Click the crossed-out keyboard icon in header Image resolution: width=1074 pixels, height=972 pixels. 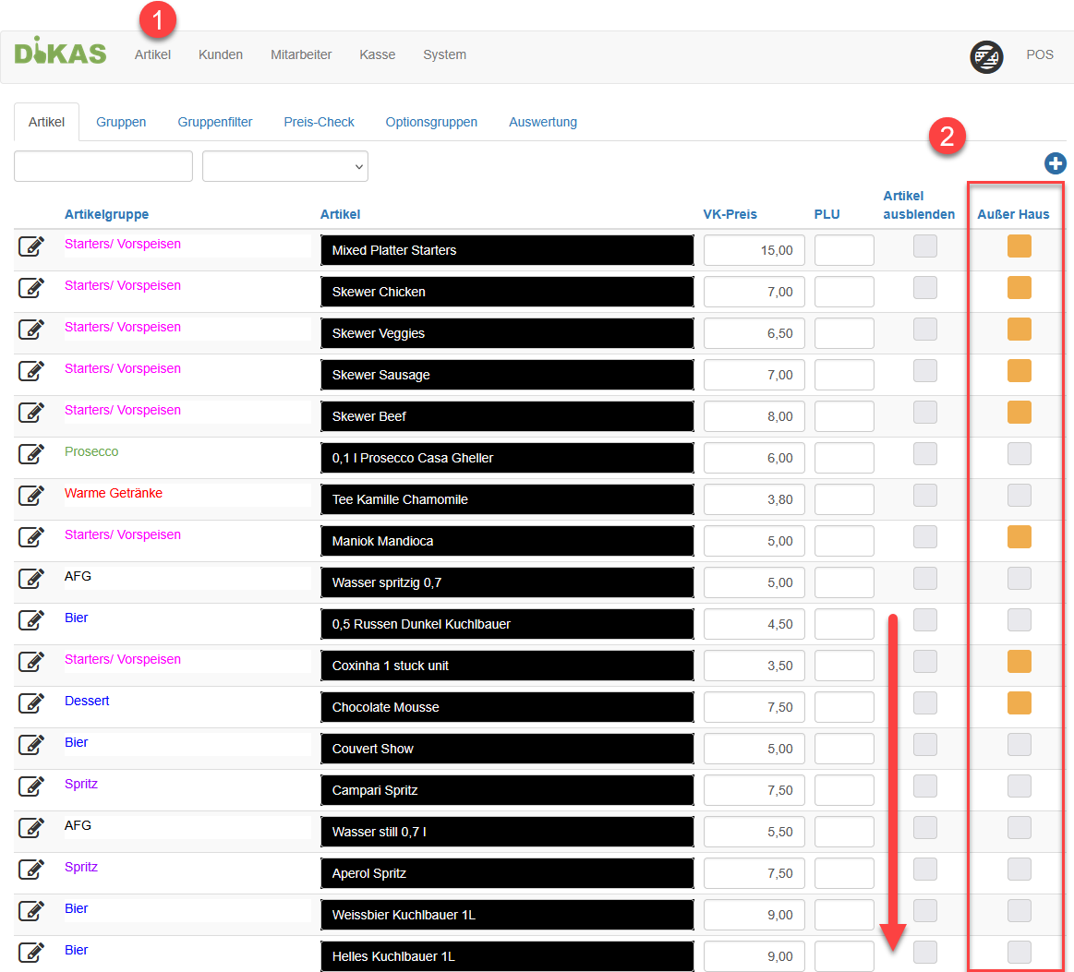click(x=986, y=57)
